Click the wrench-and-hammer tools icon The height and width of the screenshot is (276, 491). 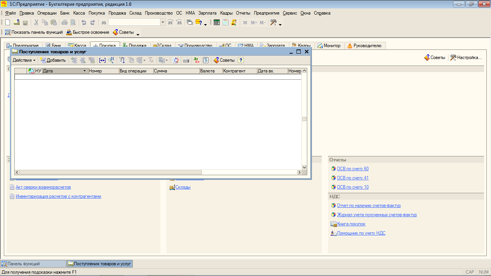[x=274, y=22]
